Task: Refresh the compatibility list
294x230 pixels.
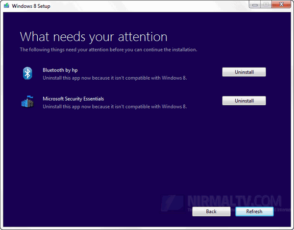Action: [254, 211]
